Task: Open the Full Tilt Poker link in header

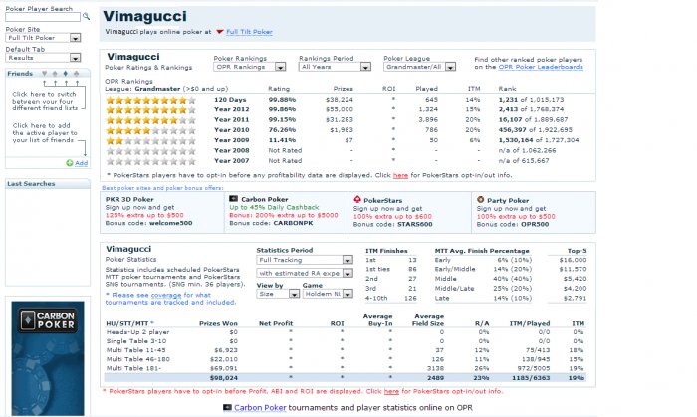Action: pos(249,32)
